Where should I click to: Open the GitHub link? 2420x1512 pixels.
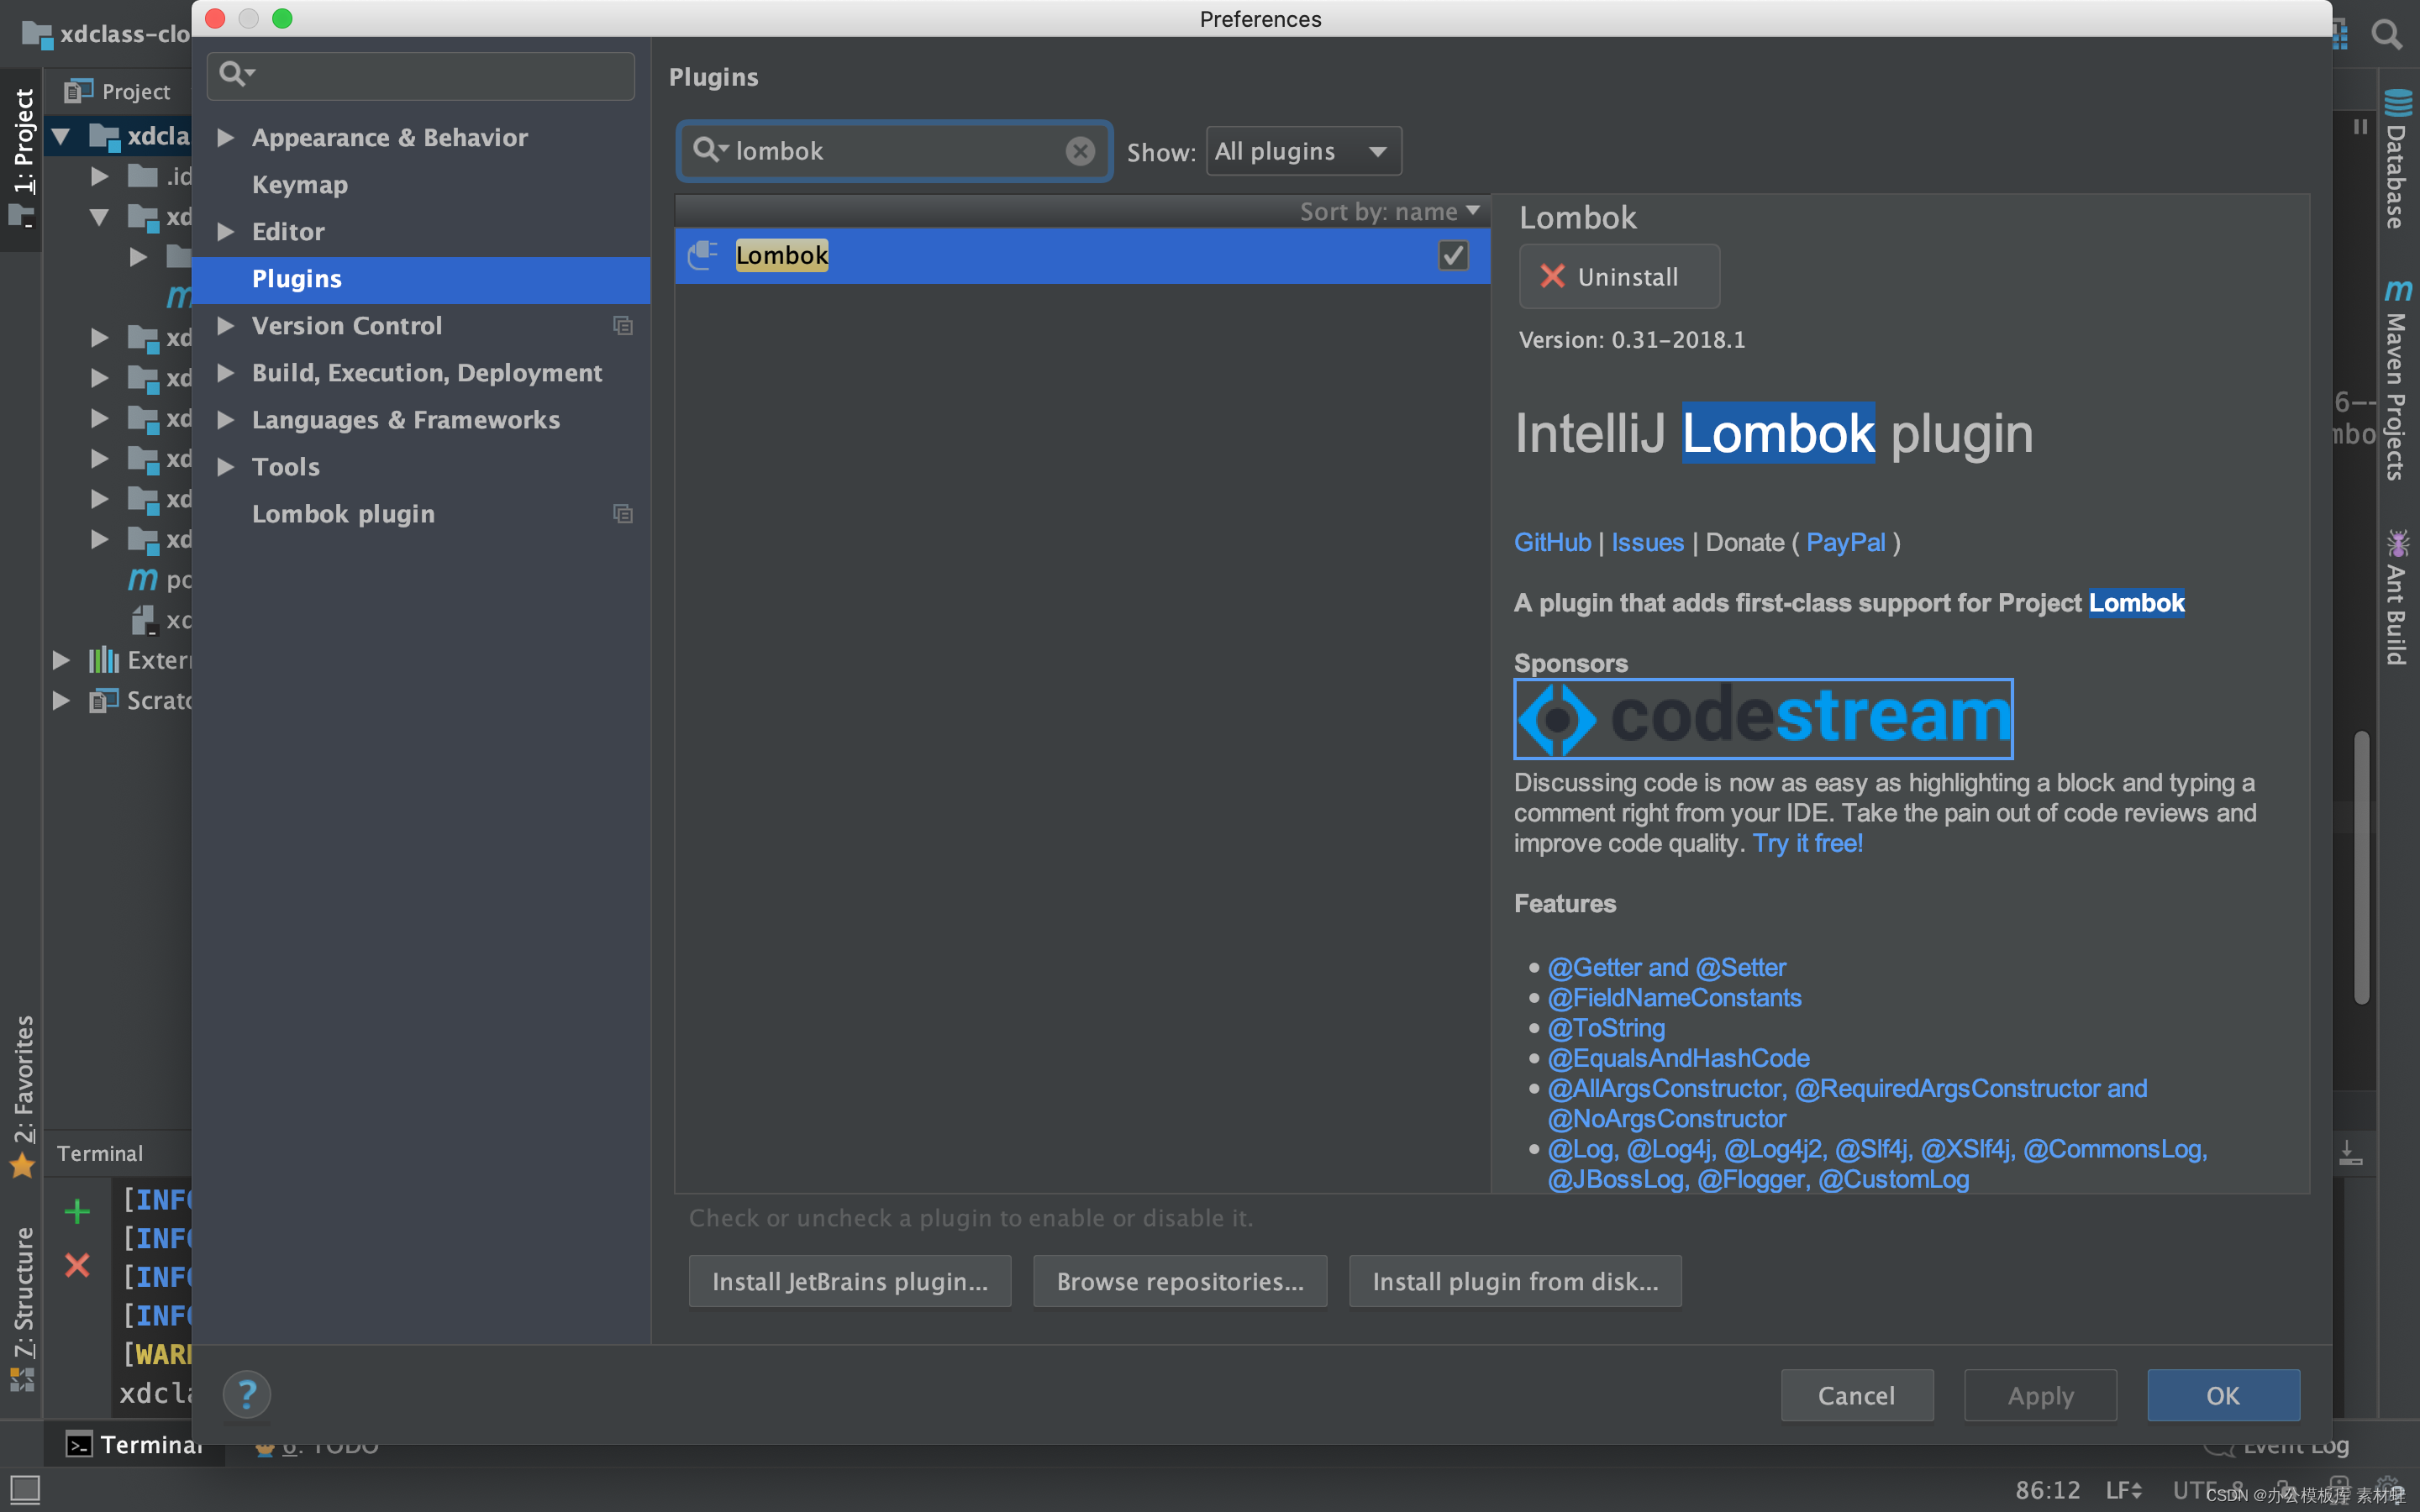point(1552,542)
